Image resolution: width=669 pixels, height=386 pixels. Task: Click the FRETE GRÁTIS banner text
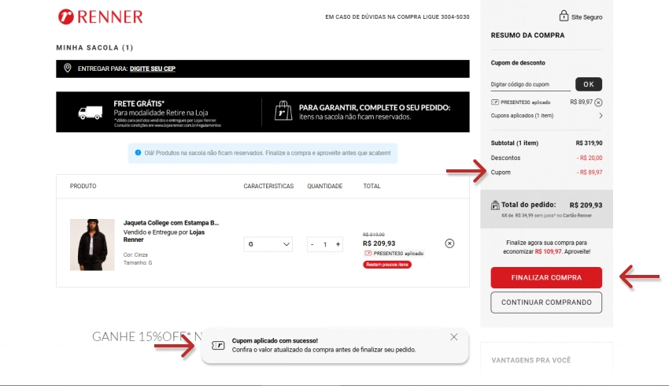(139, 104)
